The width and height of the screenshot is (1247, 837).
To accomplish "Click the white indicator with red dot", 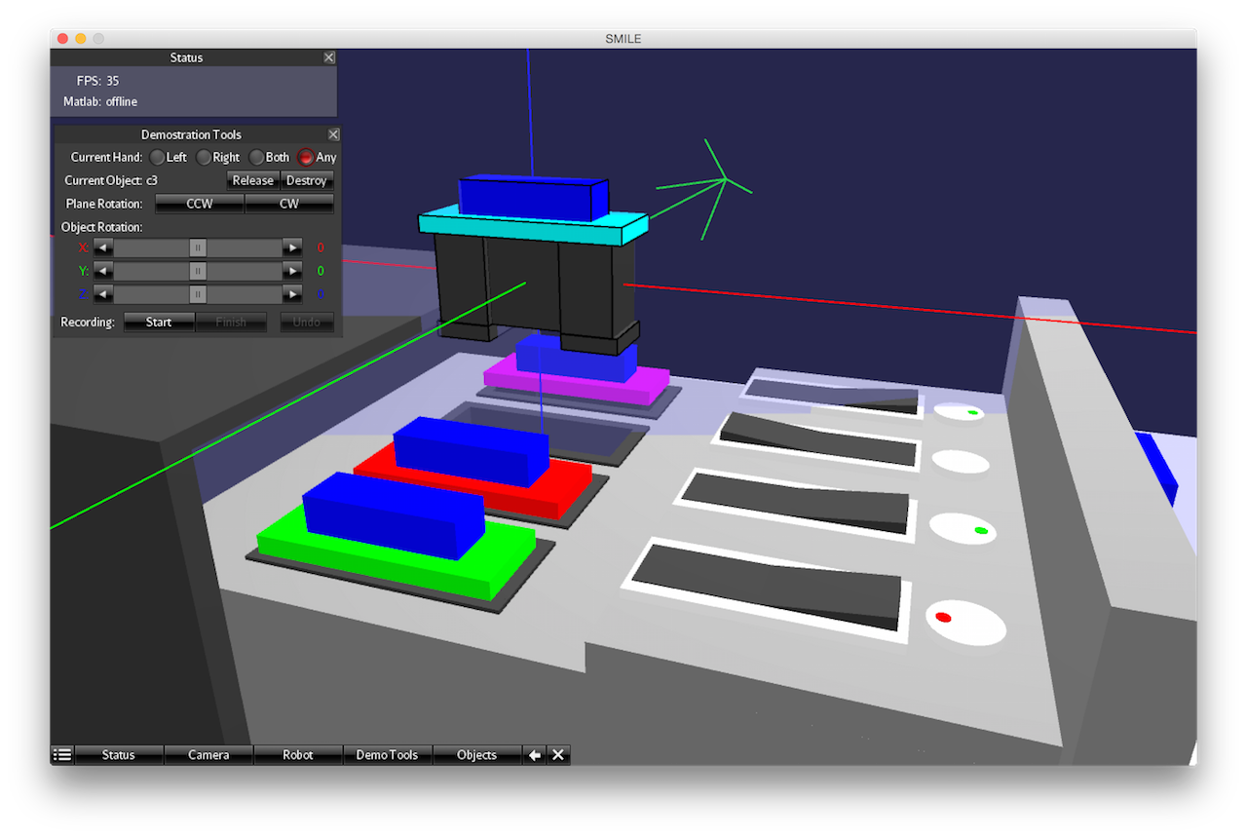I will pos(965,623).
